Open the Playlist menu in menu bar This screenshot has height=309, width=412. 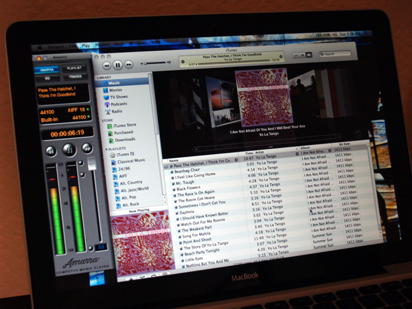point(102,45)
